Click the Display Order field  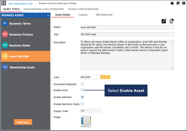click(90, 111)
